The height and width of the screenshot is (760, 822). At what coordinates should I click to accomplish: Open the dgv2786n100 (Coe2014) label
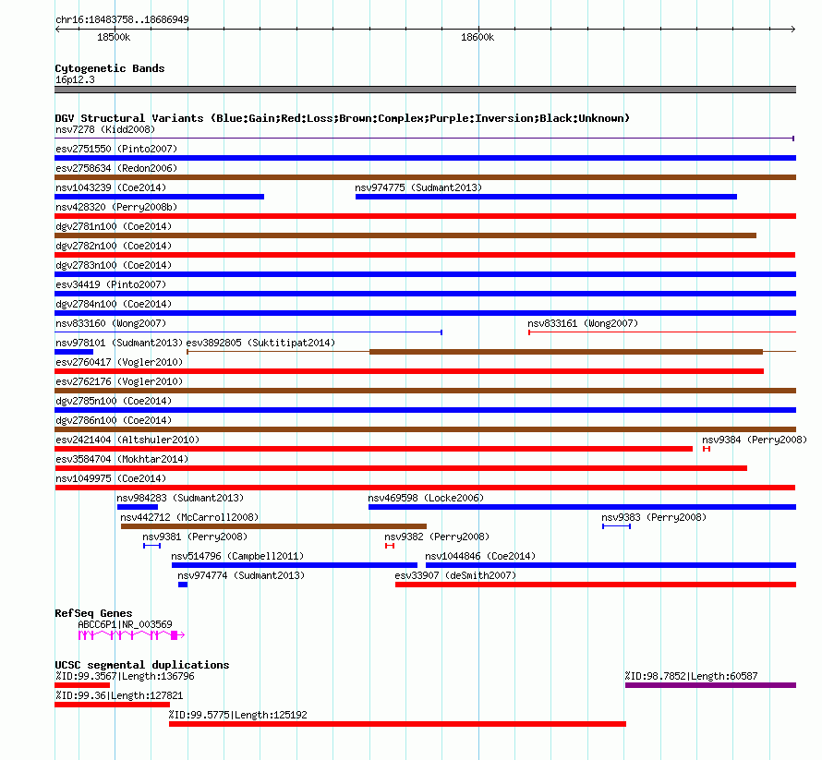(114, 420)
